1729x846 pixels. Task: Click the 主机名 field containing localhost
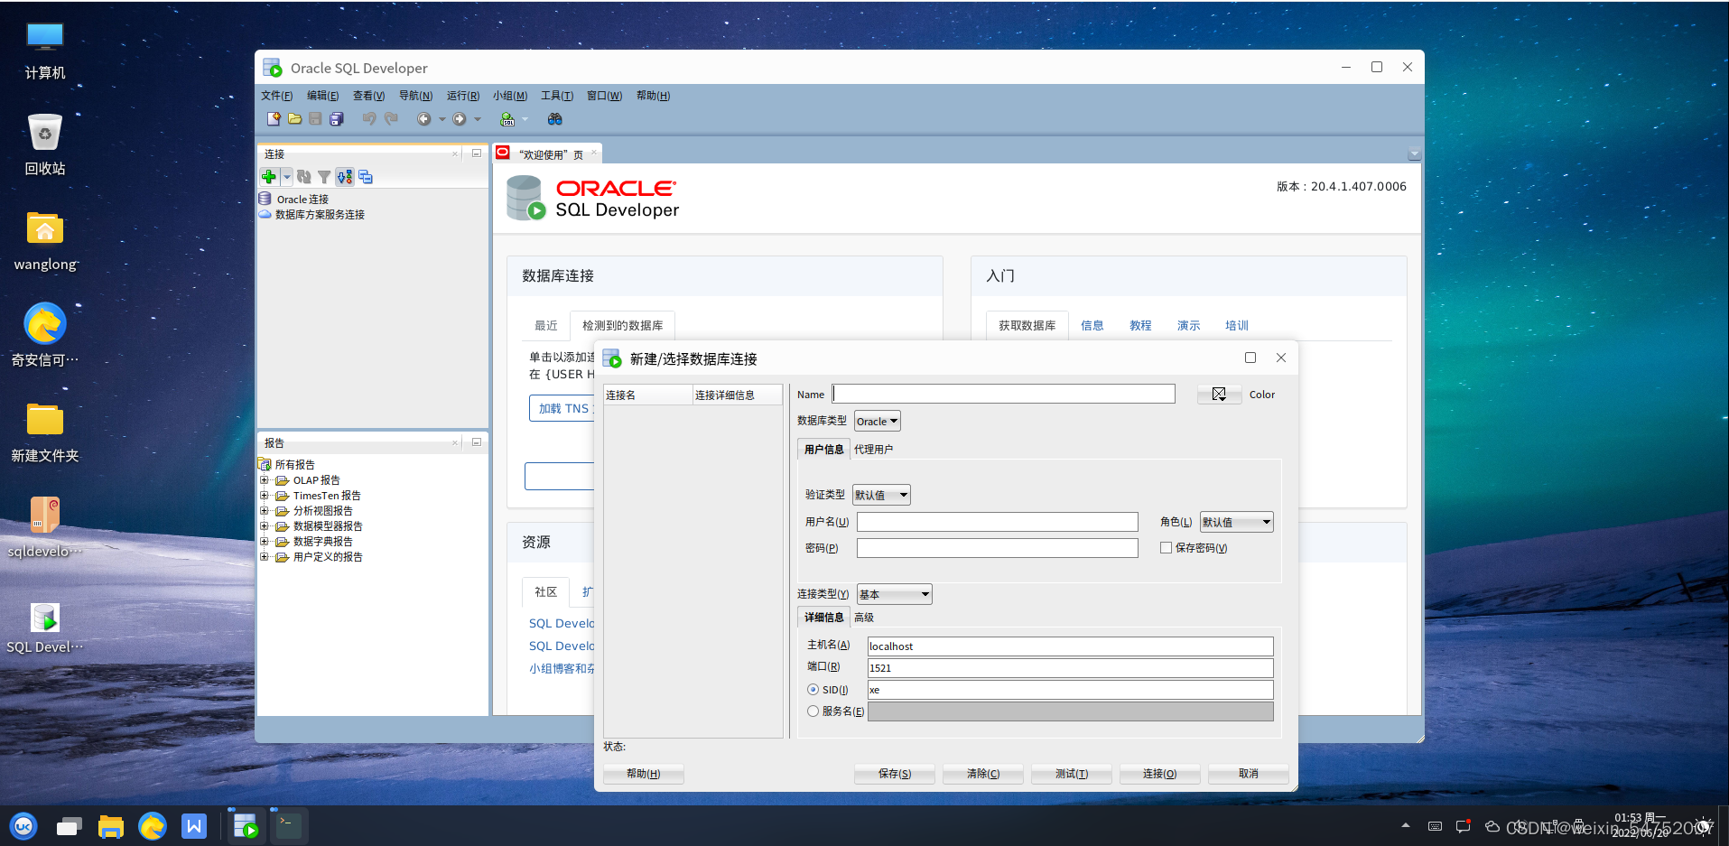coord(1071,646)
